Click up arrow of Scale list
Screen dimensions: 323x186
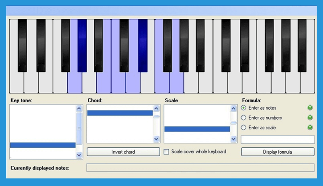click(x=233, y=108)
